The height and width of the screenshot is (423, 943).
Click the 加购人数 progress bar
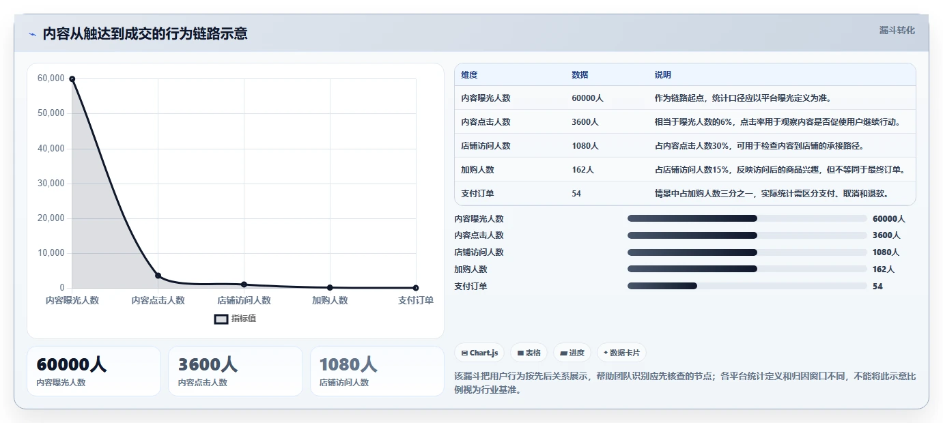tap(747, 269)
